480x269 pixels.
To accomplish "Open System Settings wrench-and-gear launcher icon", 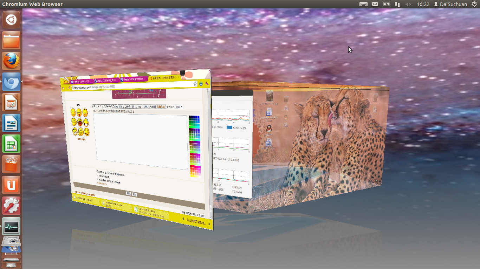I will pos(11,206).
